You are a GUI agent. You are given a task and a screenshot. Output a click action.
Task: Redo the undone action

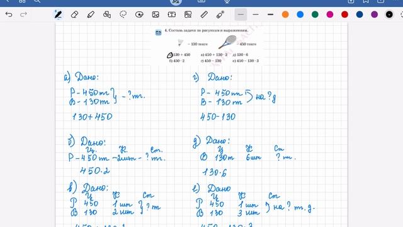click(23, 15)
